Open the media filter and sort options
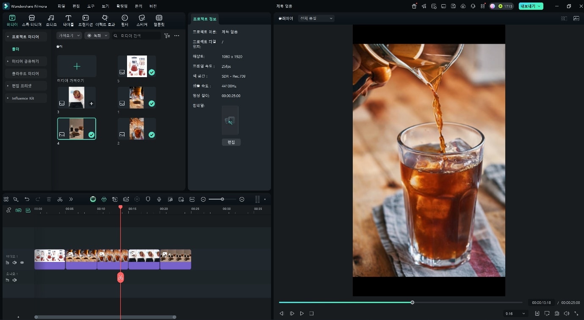Screen dimensions: 584x320 tap(167, 36)
